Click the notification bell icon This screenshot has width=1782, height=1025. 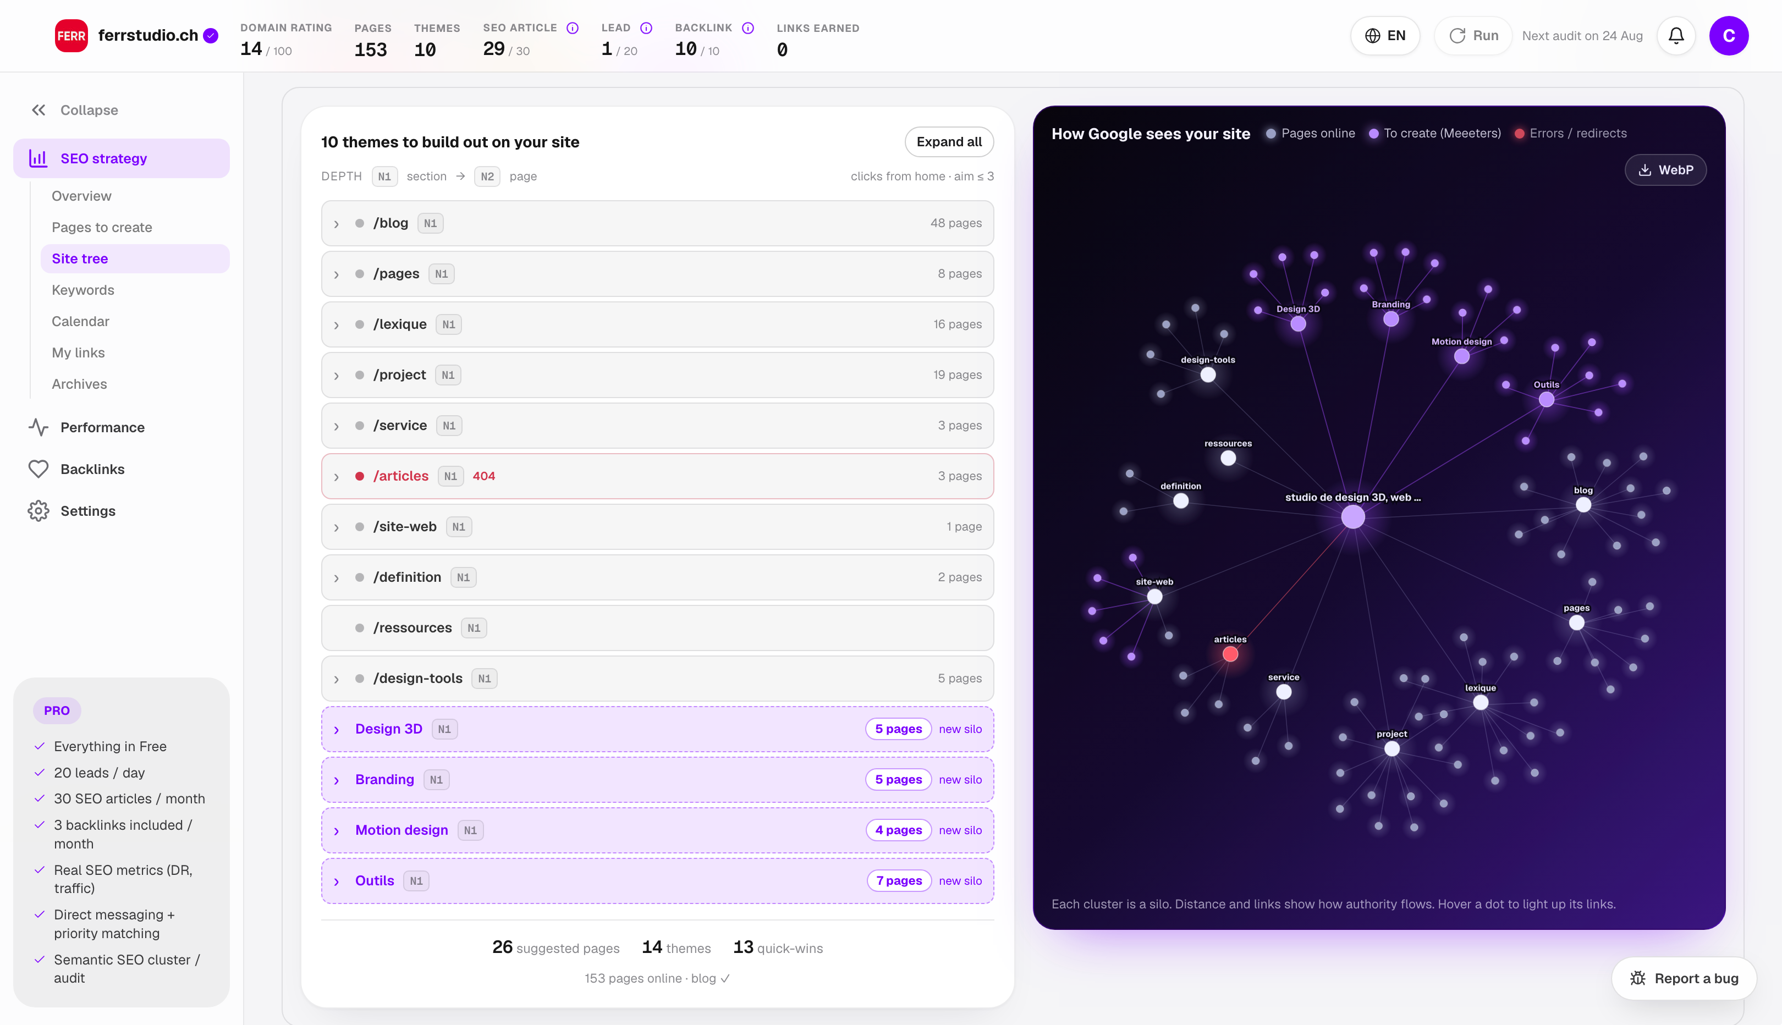point(1676,36)
